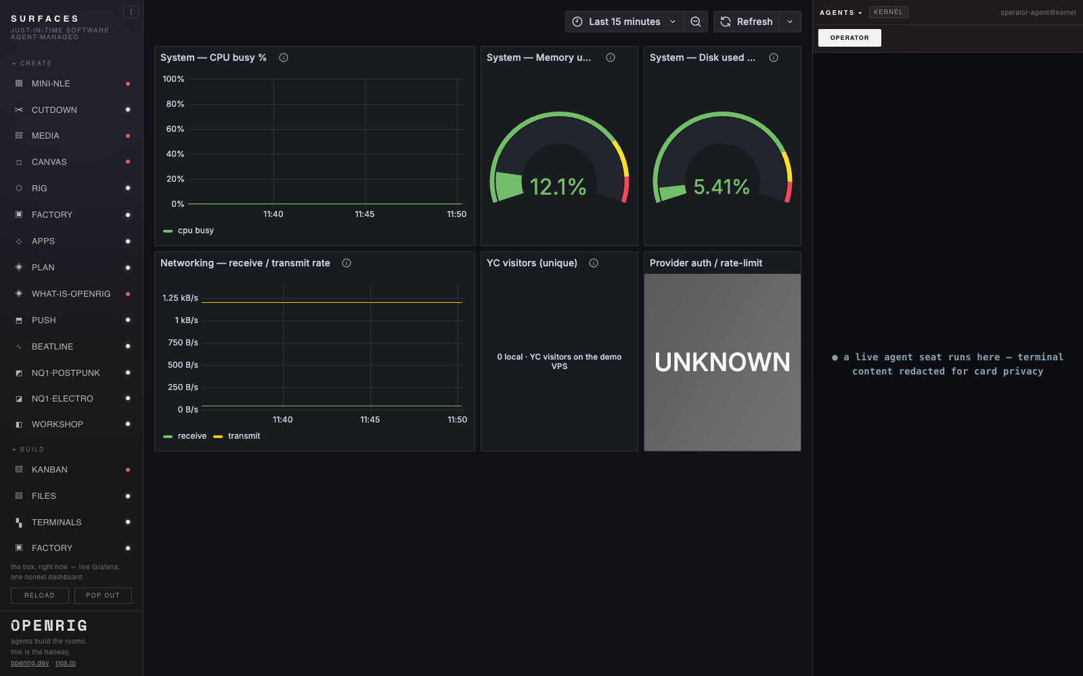Click the APPS diamond icon
The width and height of the screenshot is (1083, 676).
[x=19, y=241]
